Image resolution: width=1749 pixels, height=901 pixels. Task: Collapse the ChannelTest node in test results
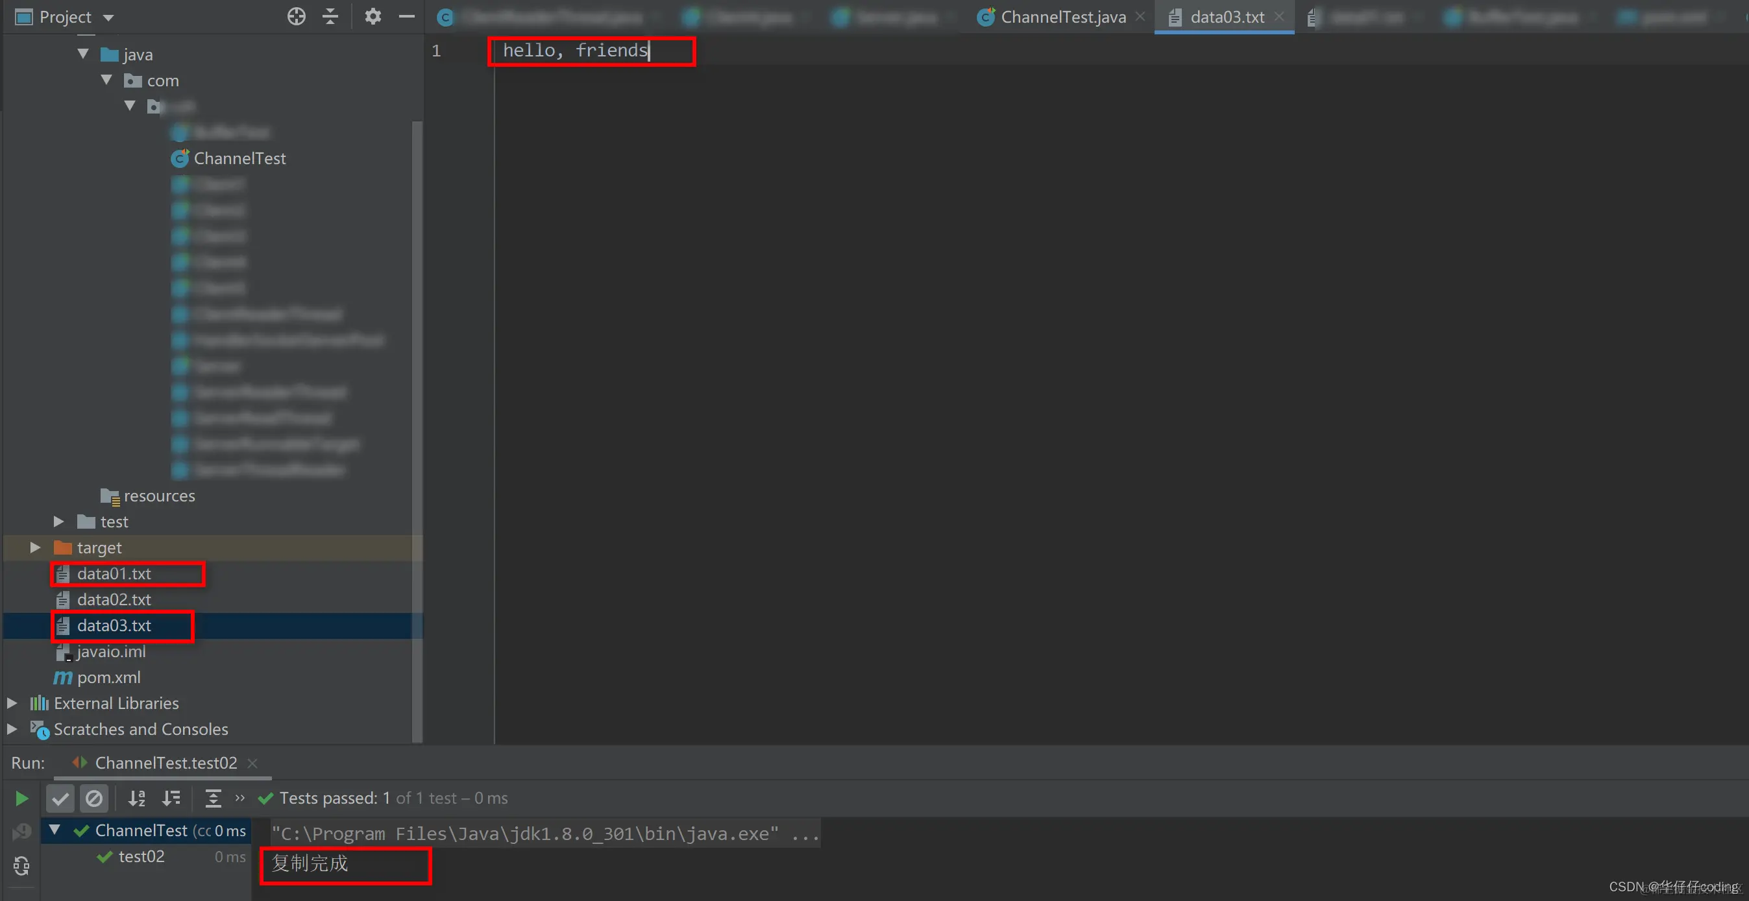point(55,830)
